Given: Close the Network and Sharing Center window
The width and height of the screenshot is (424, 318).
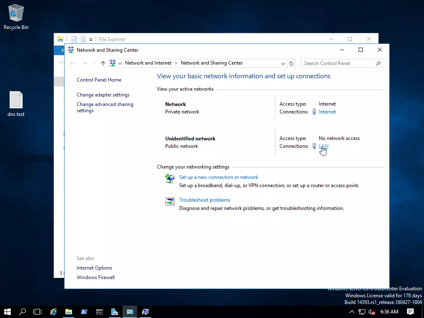Looking at the screenshot, I should click(380, 50).
